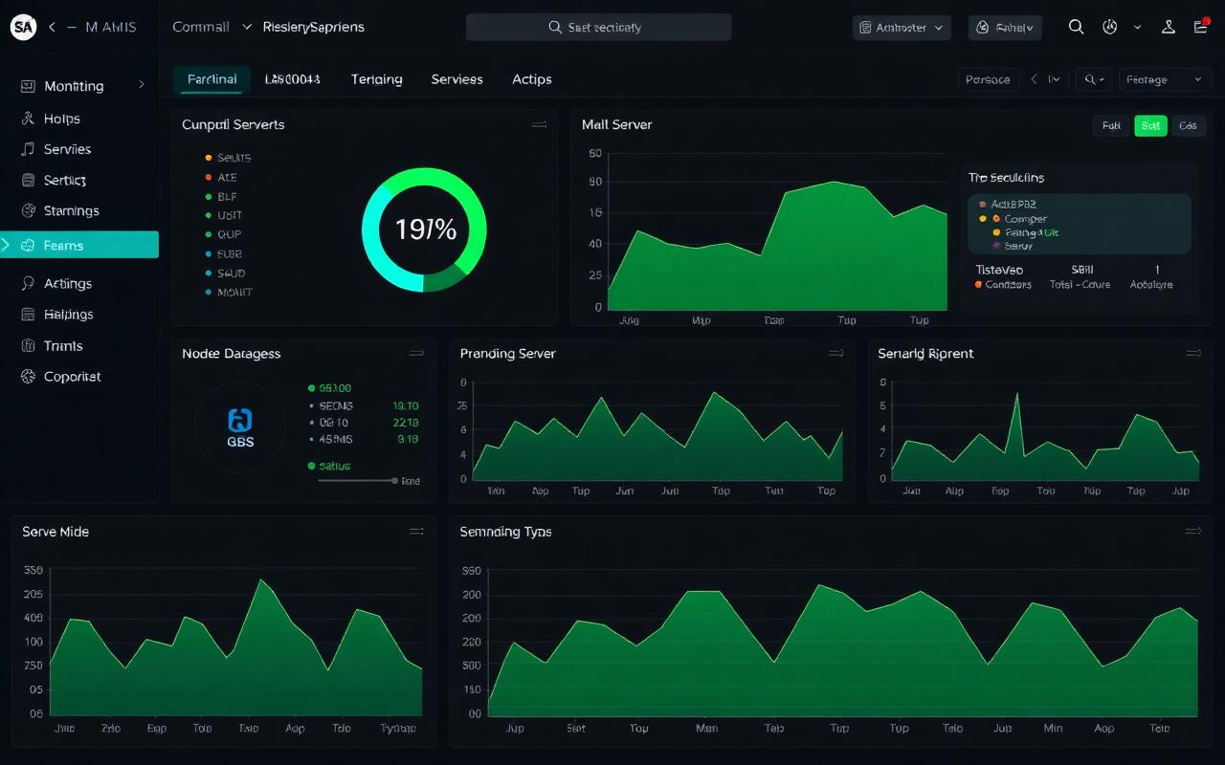Click the Tre Seculciins heading
The image size is (1225, 765).
[x=1006, y=178]
